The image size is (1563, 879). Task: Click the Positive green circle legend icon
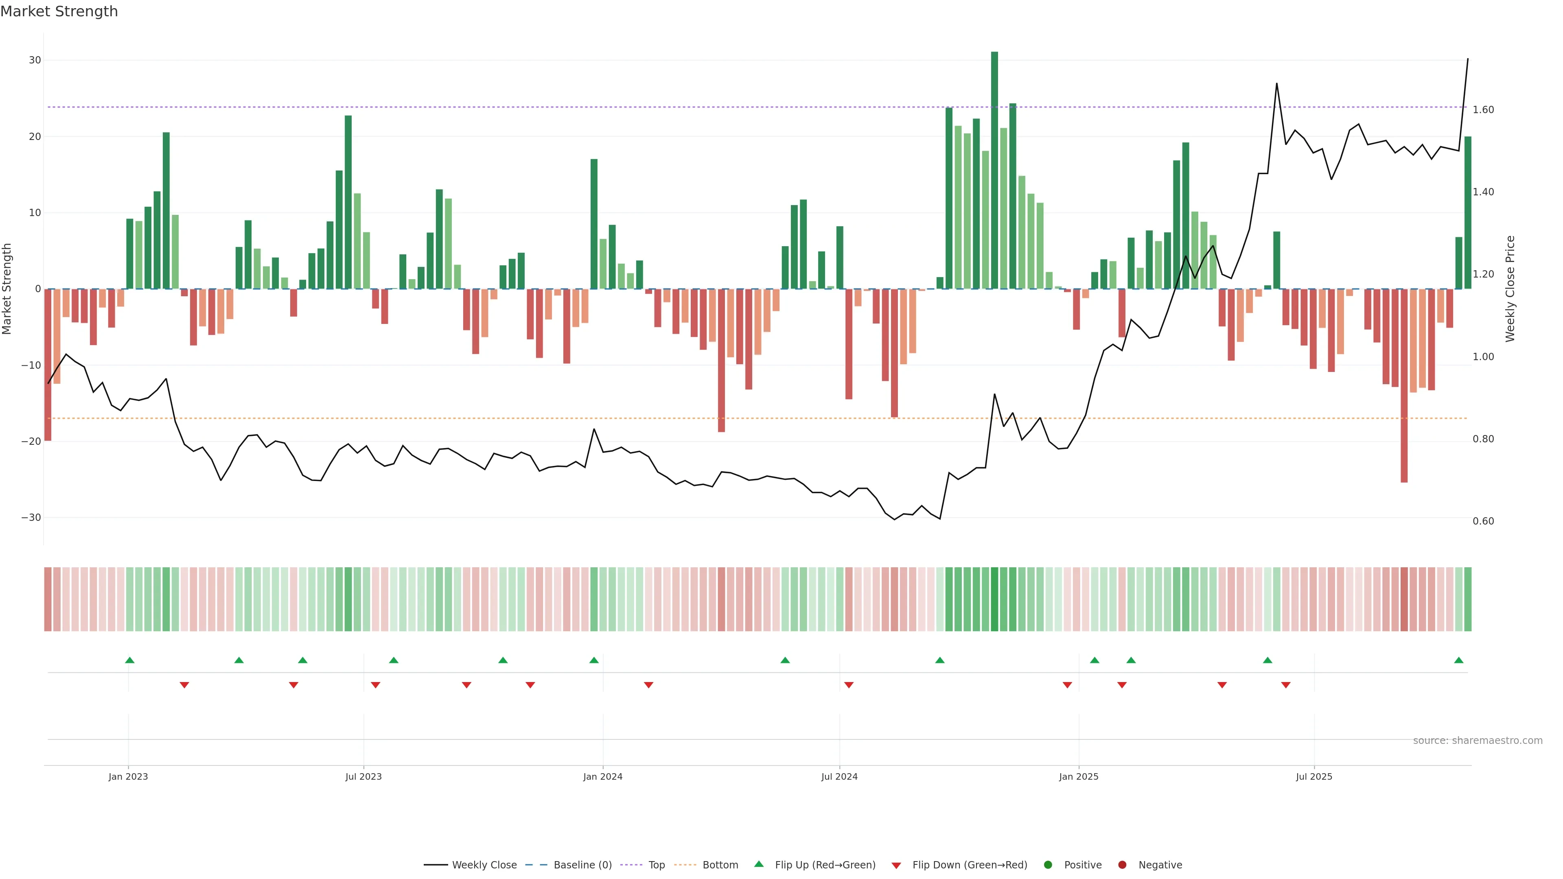click(x=1048, y=865)
